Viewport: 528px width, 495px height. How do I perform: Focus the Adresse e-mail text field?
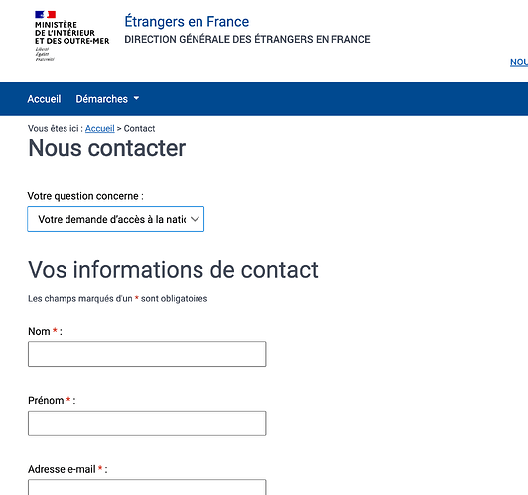tap(147, 487)
